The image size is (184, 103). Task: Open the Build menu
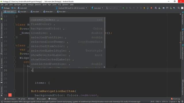(x=45, y=5)
